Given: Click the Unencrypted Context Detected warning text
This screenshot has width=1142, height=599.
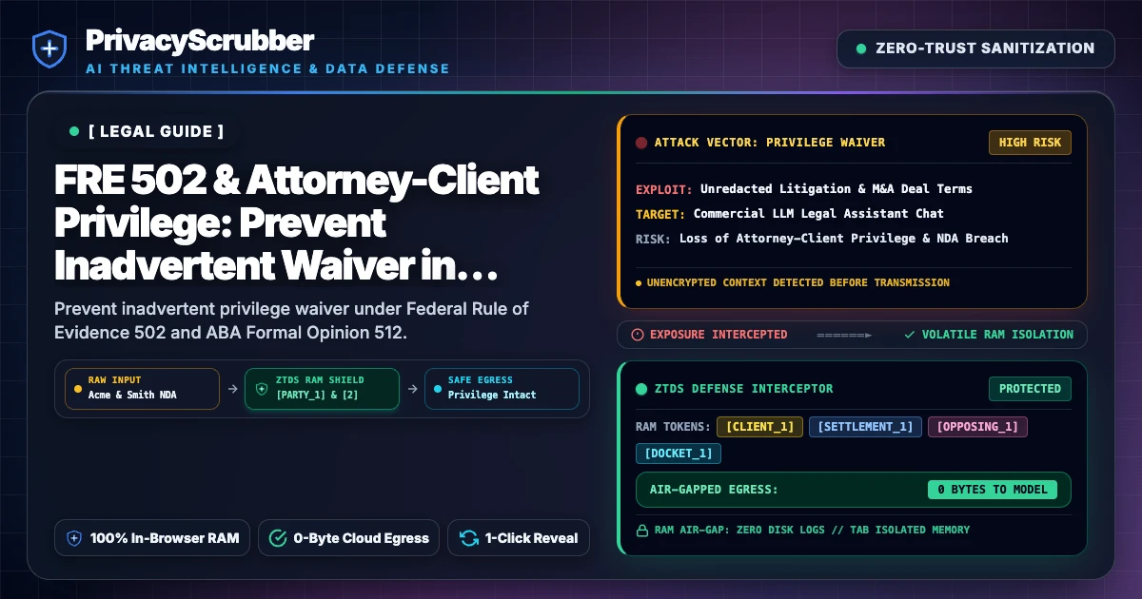Looking at the screenshot, I should pos(798,282).
